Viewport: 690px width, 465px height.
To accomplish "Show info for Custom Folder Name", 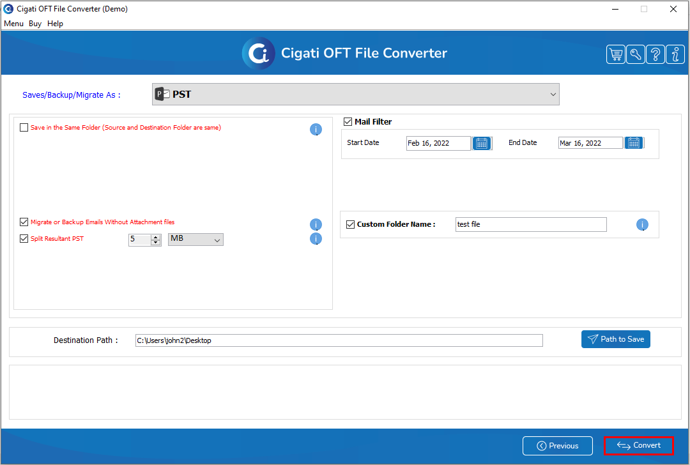I will [x=642, y=225].
